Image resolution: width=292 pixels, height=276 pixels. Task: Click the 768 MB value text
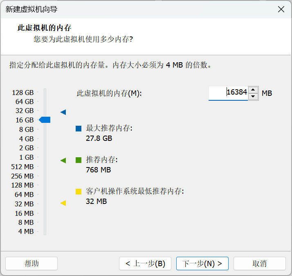pyautogui.click(x=98, y=170)
